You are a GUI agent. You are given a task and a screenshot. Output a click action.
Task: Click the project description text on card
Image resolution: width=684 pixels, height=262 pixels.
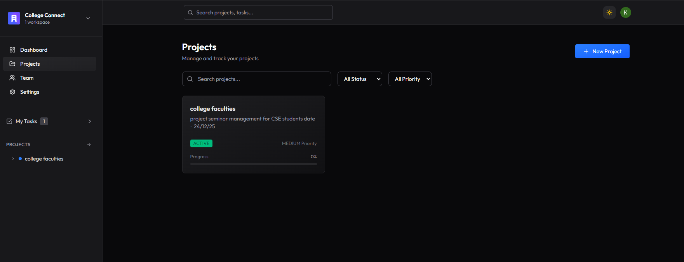point(252,122)
